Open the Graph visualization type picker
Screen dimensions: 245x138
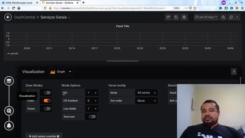[x=60, y=72]
